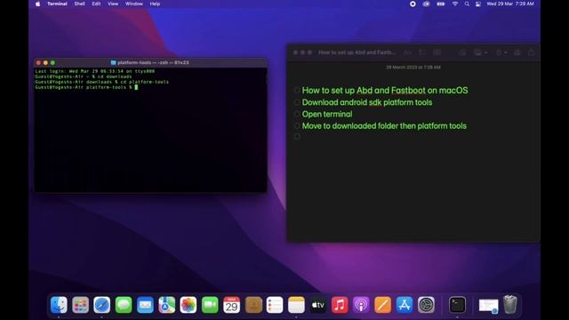Screen dimensions: 569x320
Task: Launch Apple TV from the Dock
Action: (x=318, y=305)
